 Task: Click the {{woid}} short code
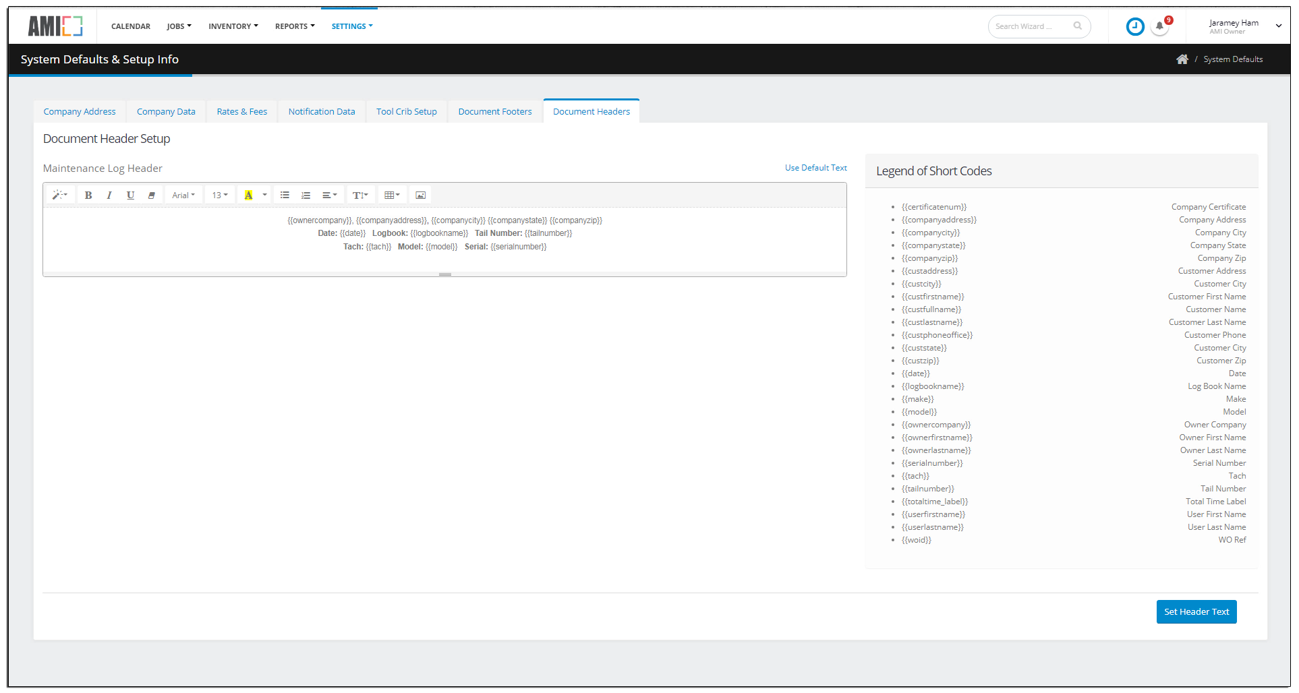(x=917, y=540)
